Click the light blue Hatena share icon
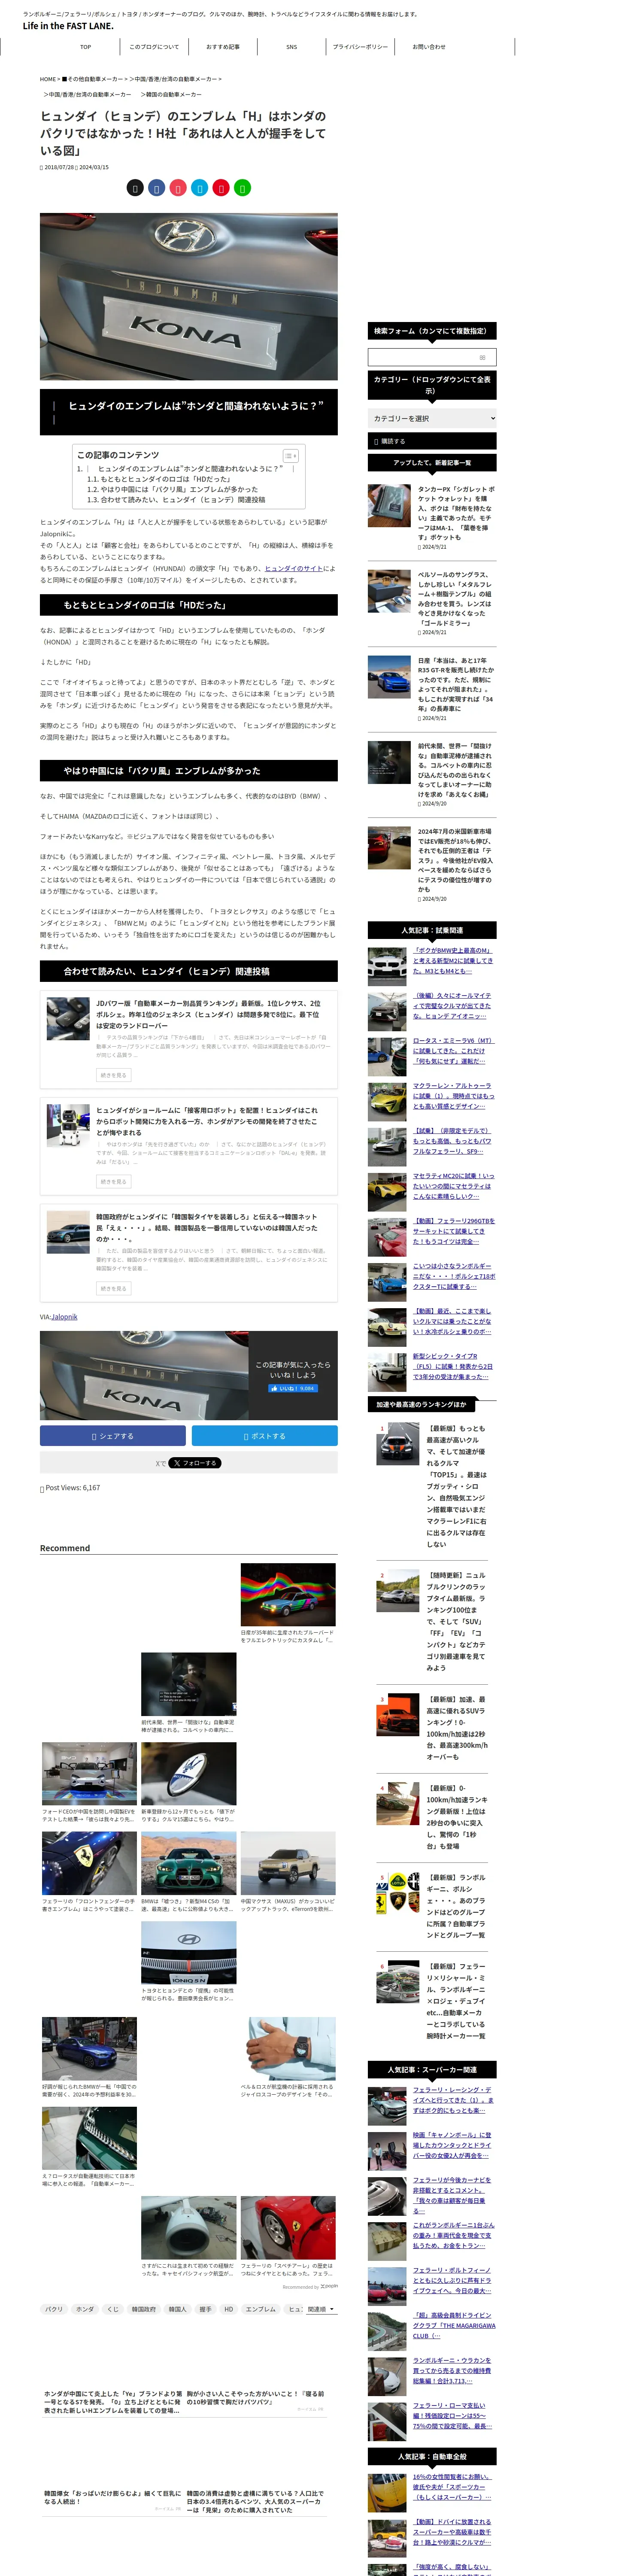The width and height of the screenshot is (634, 2576). point(200,188)
